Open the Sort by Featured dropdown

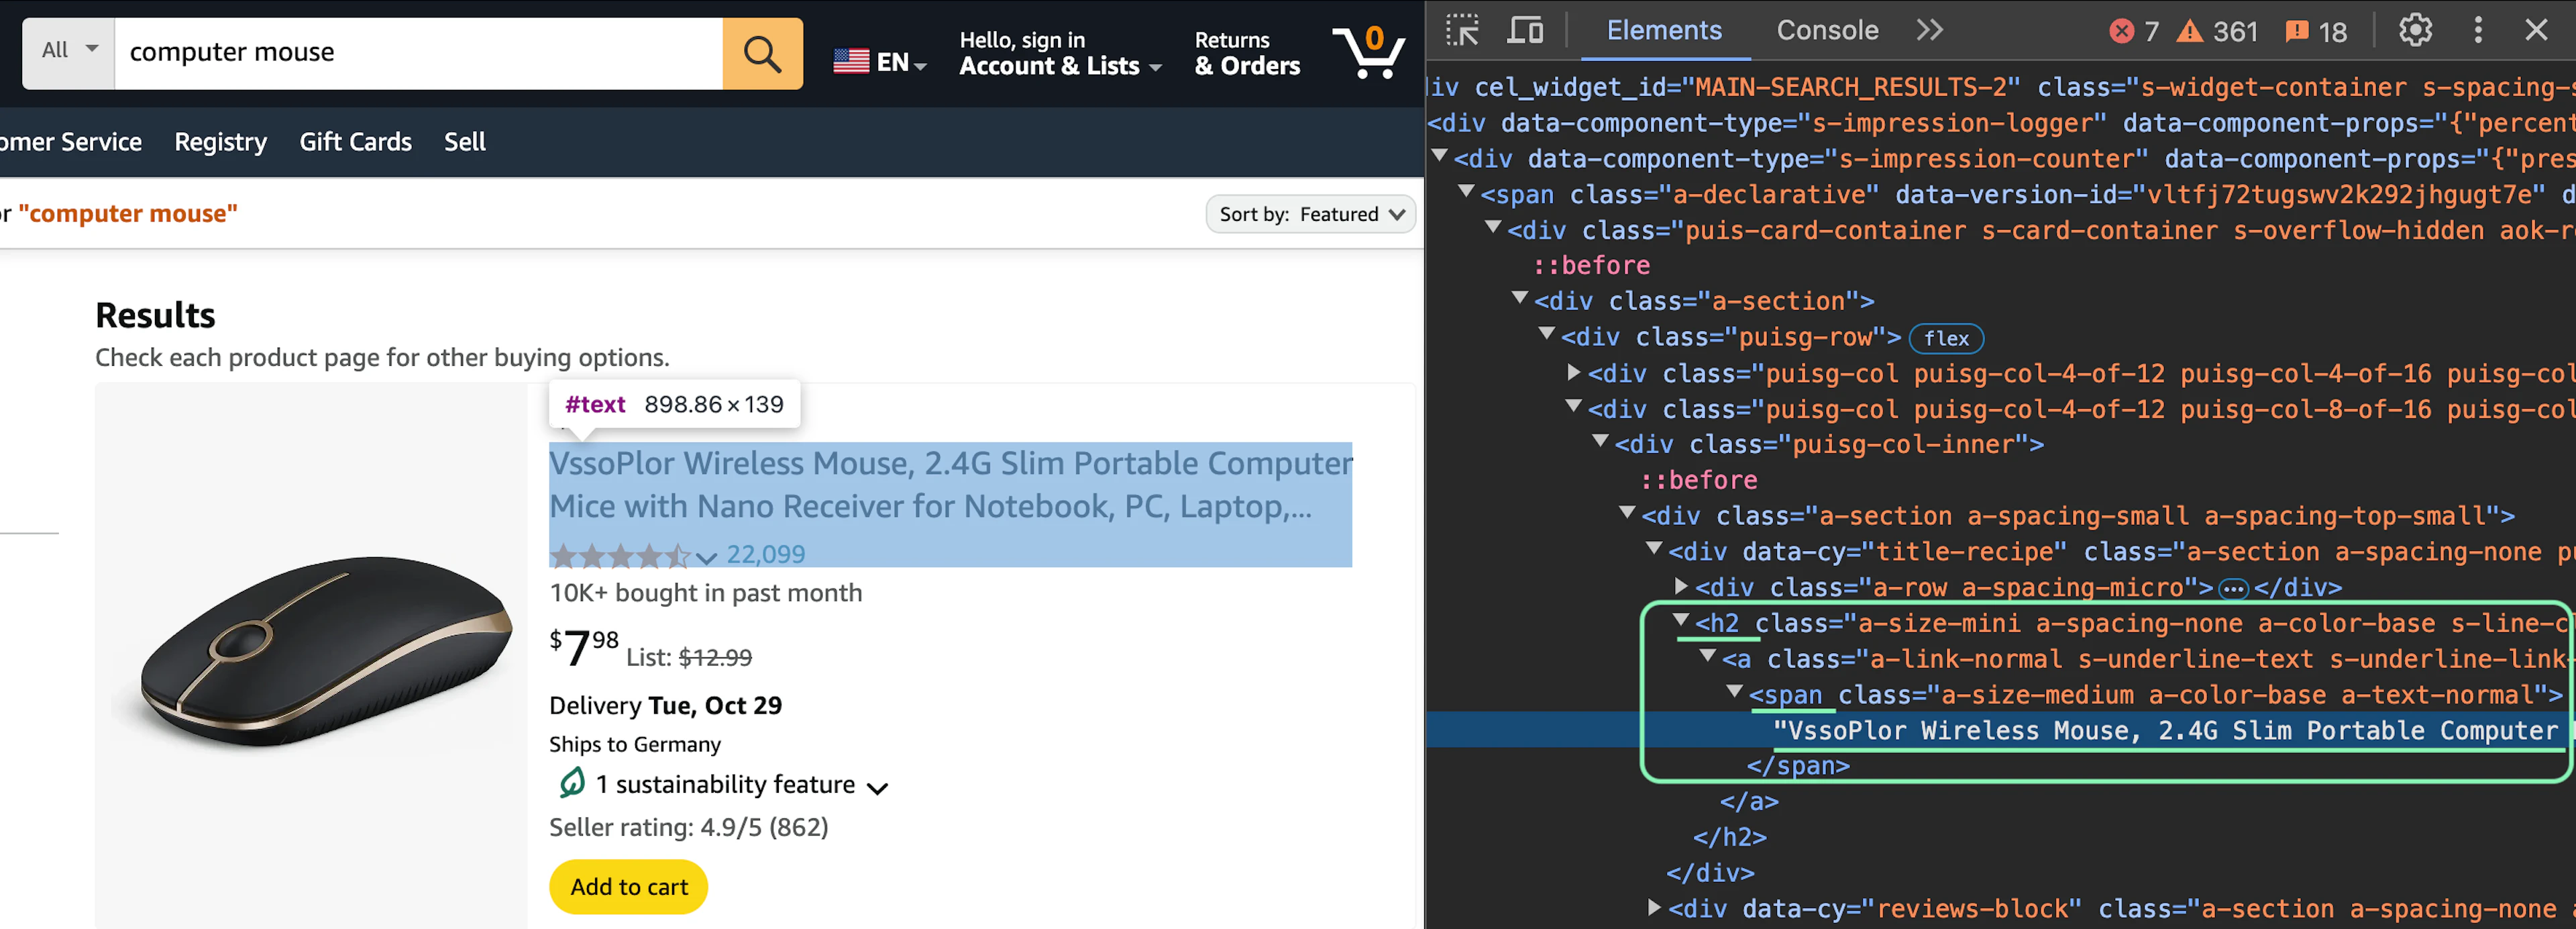pyautogui.click(x=1310, y=214)
